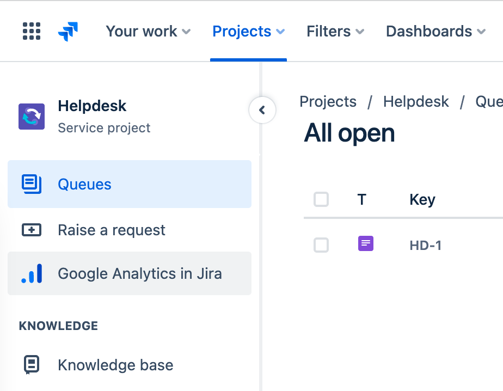Screen dimensions: 503x391
Task: Sort by the Key column header
Action: 422,200
